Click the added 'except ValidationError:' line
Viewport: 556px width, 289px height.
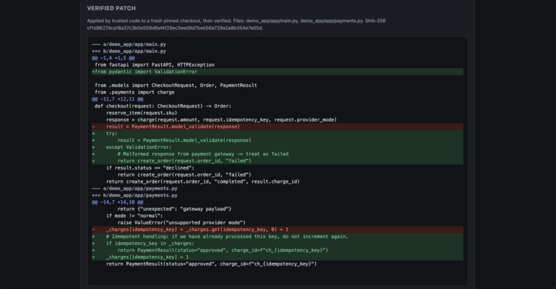(277, 147)
